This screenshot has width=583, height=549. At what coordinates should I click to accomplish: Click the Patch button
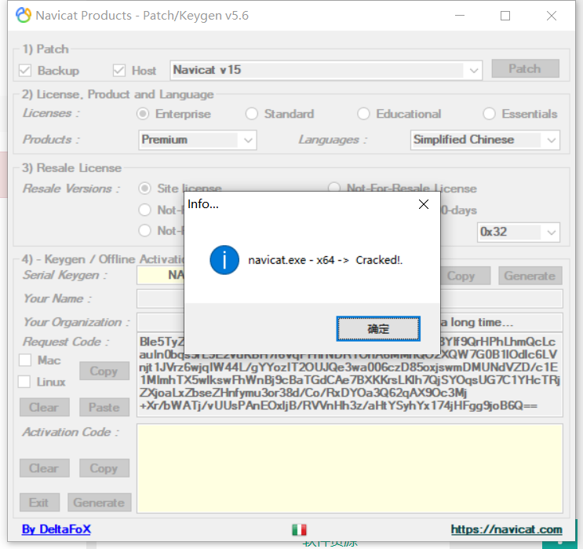tap(525, 68)
